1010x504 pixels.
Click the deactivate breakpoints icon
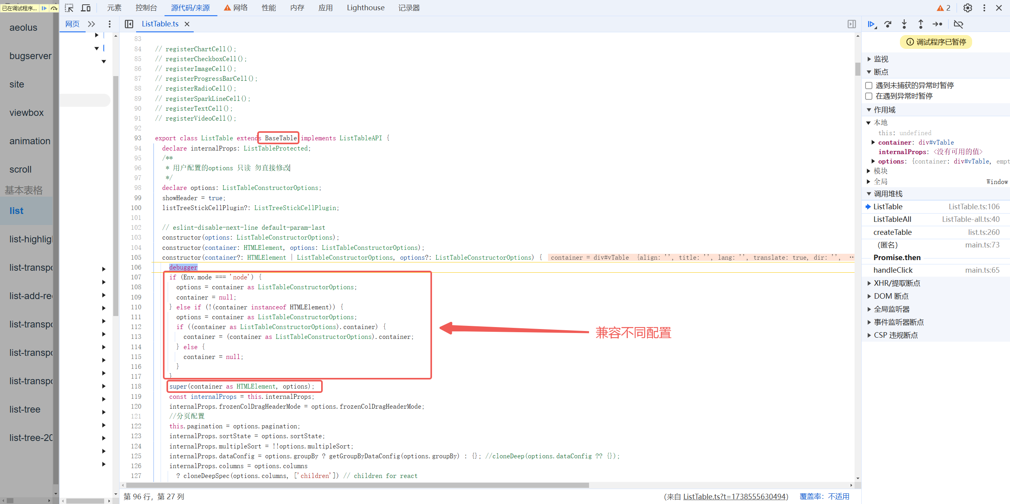(958, 24)
